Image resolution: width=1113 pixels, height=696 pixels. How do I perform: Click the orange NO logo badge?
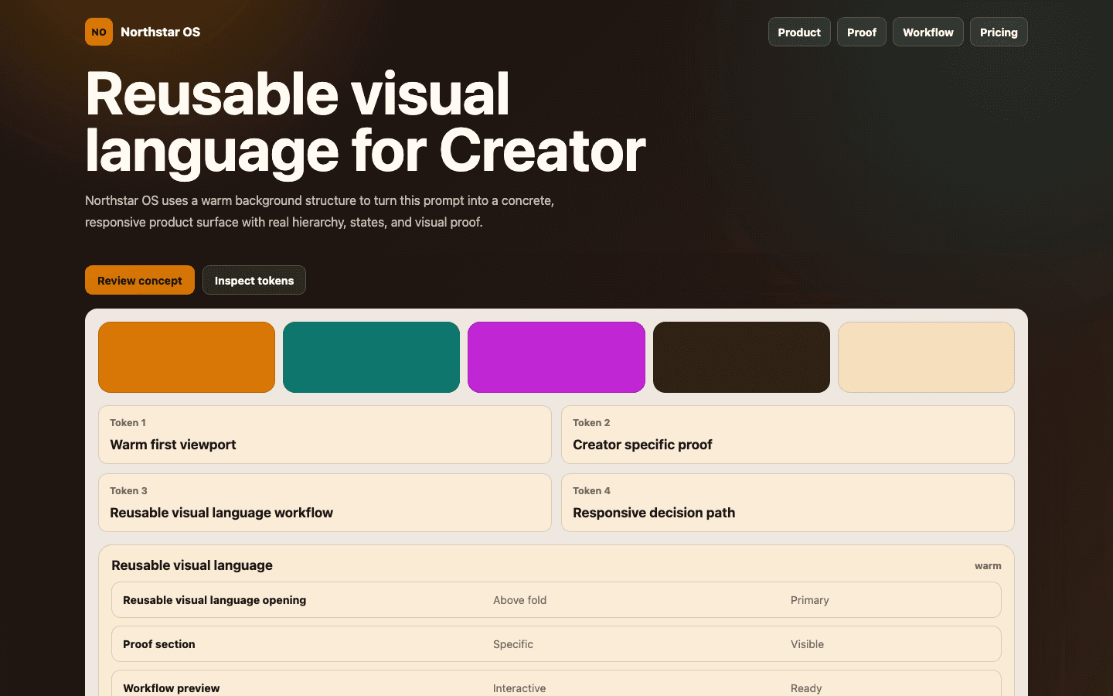99,32
